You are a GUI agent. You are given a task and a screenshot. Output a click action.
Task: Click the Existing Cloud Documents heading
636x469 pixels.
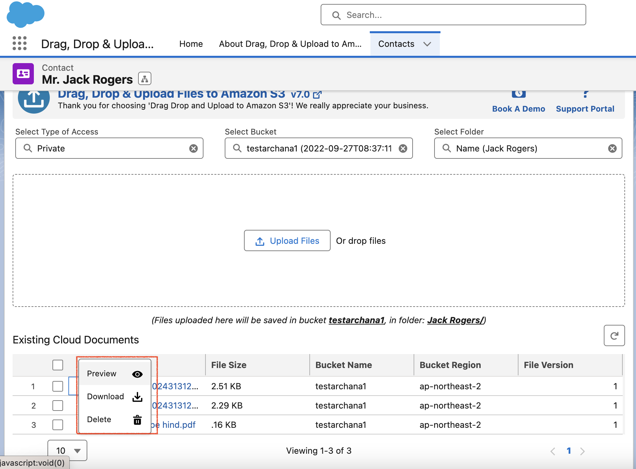pos(76,340)
